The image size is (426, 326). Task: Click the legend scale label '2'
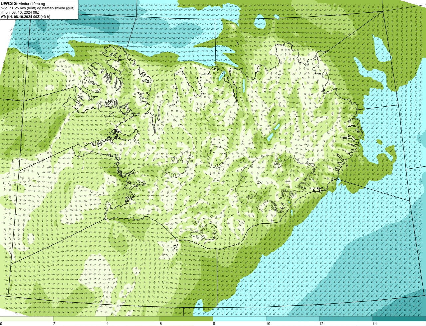(x=54, y=324)
